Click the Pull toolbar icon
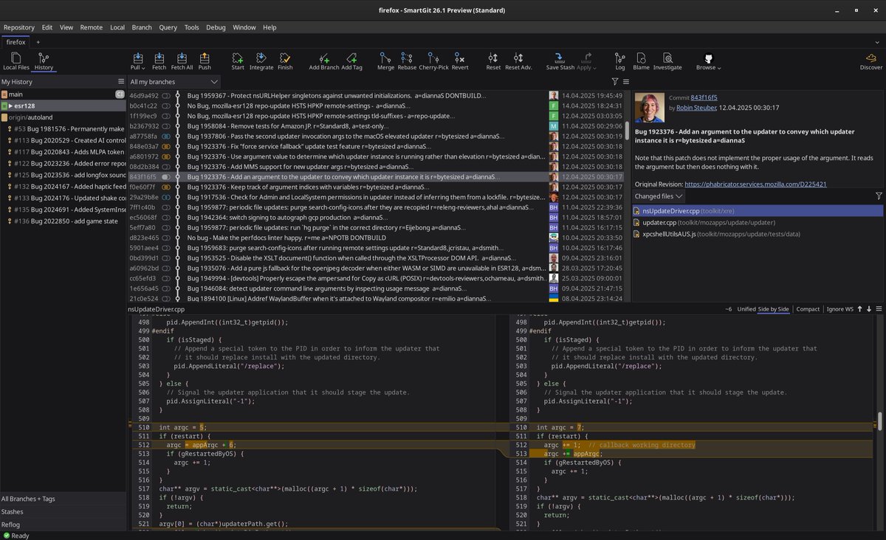 pos(137,60)
